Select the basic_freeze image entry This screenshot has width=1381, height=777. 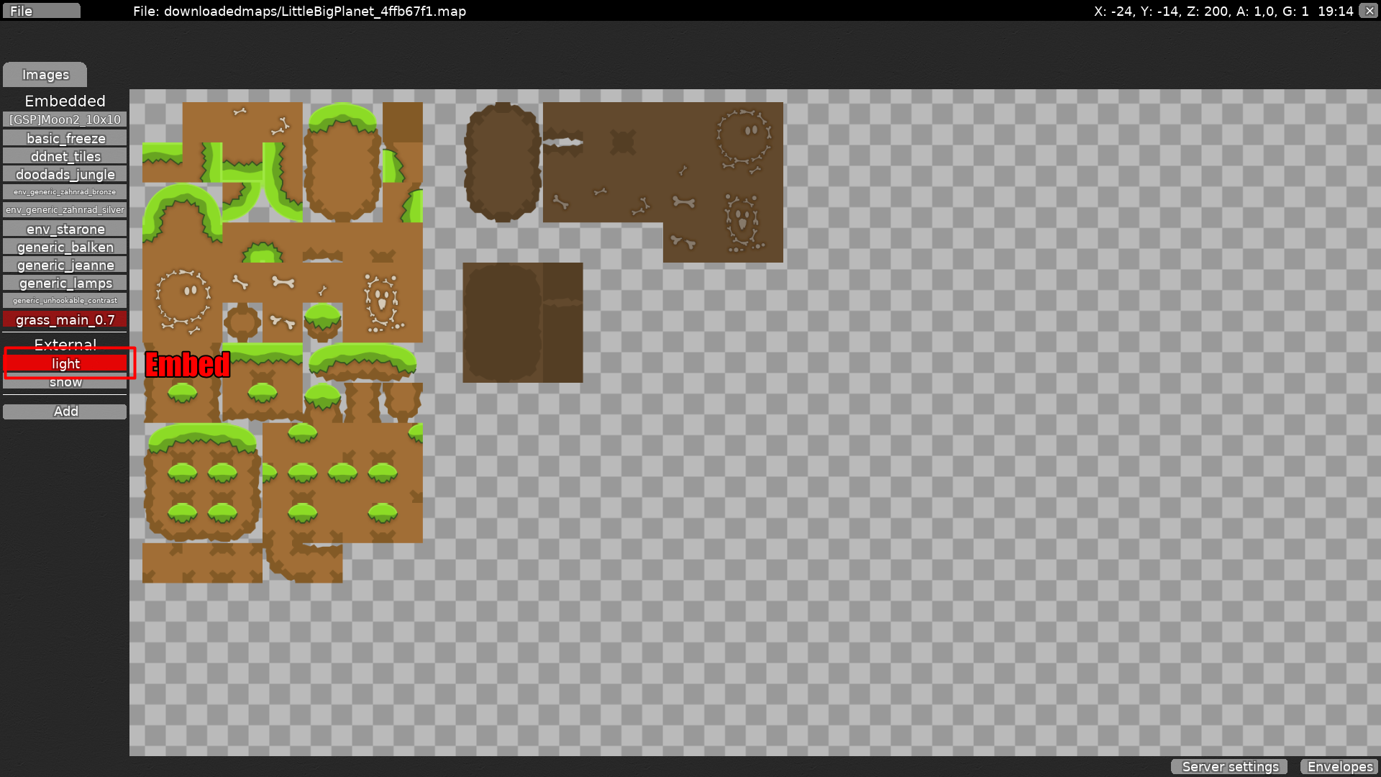tap(65, 138)
